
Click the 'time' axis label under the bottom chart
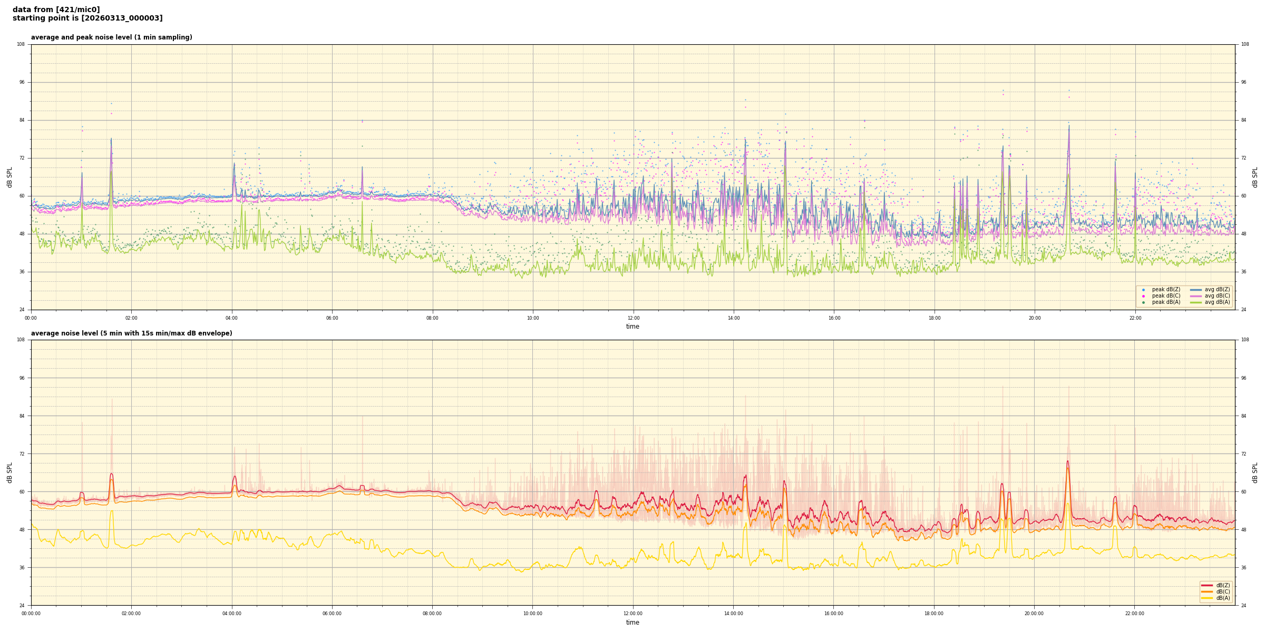pyautogui.click(x=632, y=623)
